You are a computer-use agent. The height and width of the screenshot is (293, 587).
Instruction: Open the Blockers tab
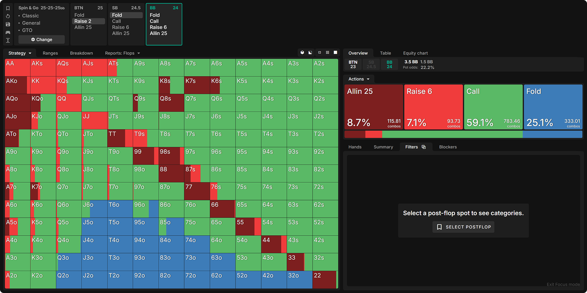point(448,147)
